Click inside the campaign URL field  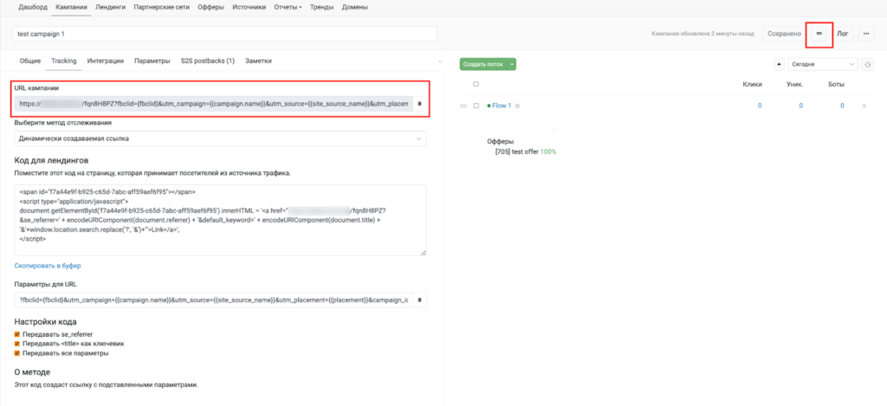pos(214,104)
